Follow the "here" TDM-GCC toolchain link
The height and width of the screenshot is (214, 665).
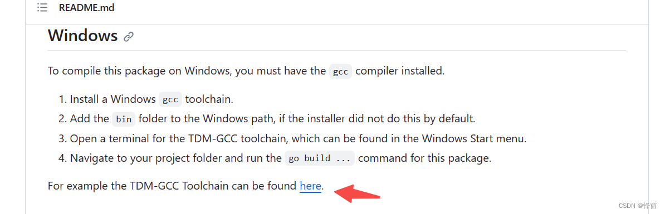pos(310,186)
